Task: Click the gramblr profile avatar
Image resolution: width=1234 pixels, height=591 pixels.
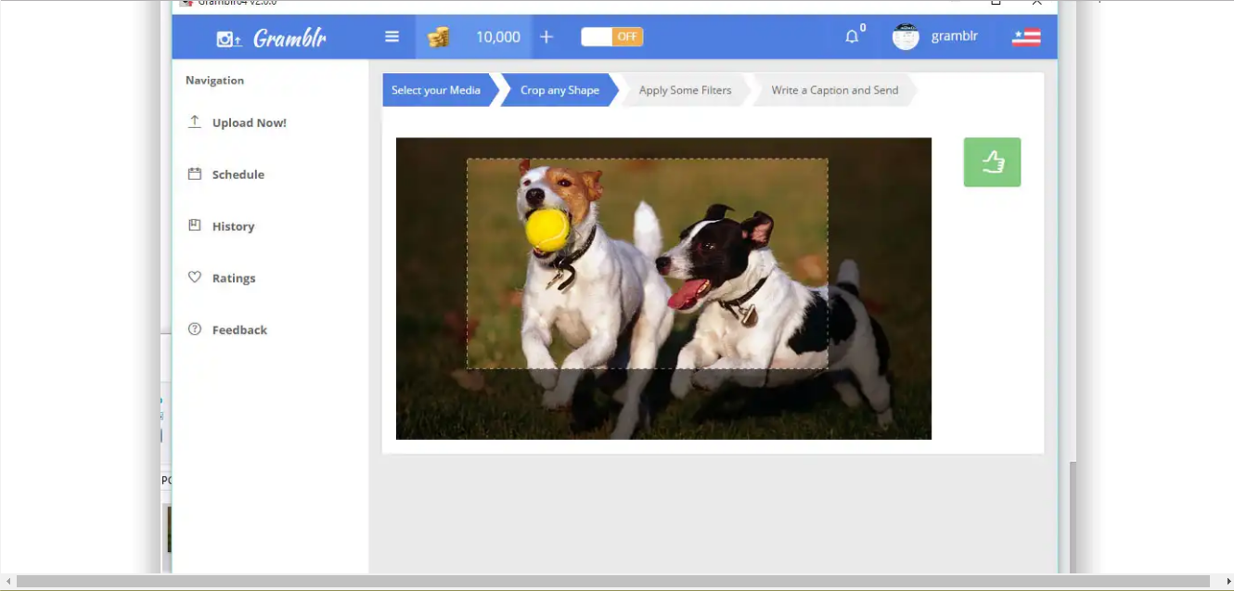Action: pyautogui.click(x=905, y=37)
